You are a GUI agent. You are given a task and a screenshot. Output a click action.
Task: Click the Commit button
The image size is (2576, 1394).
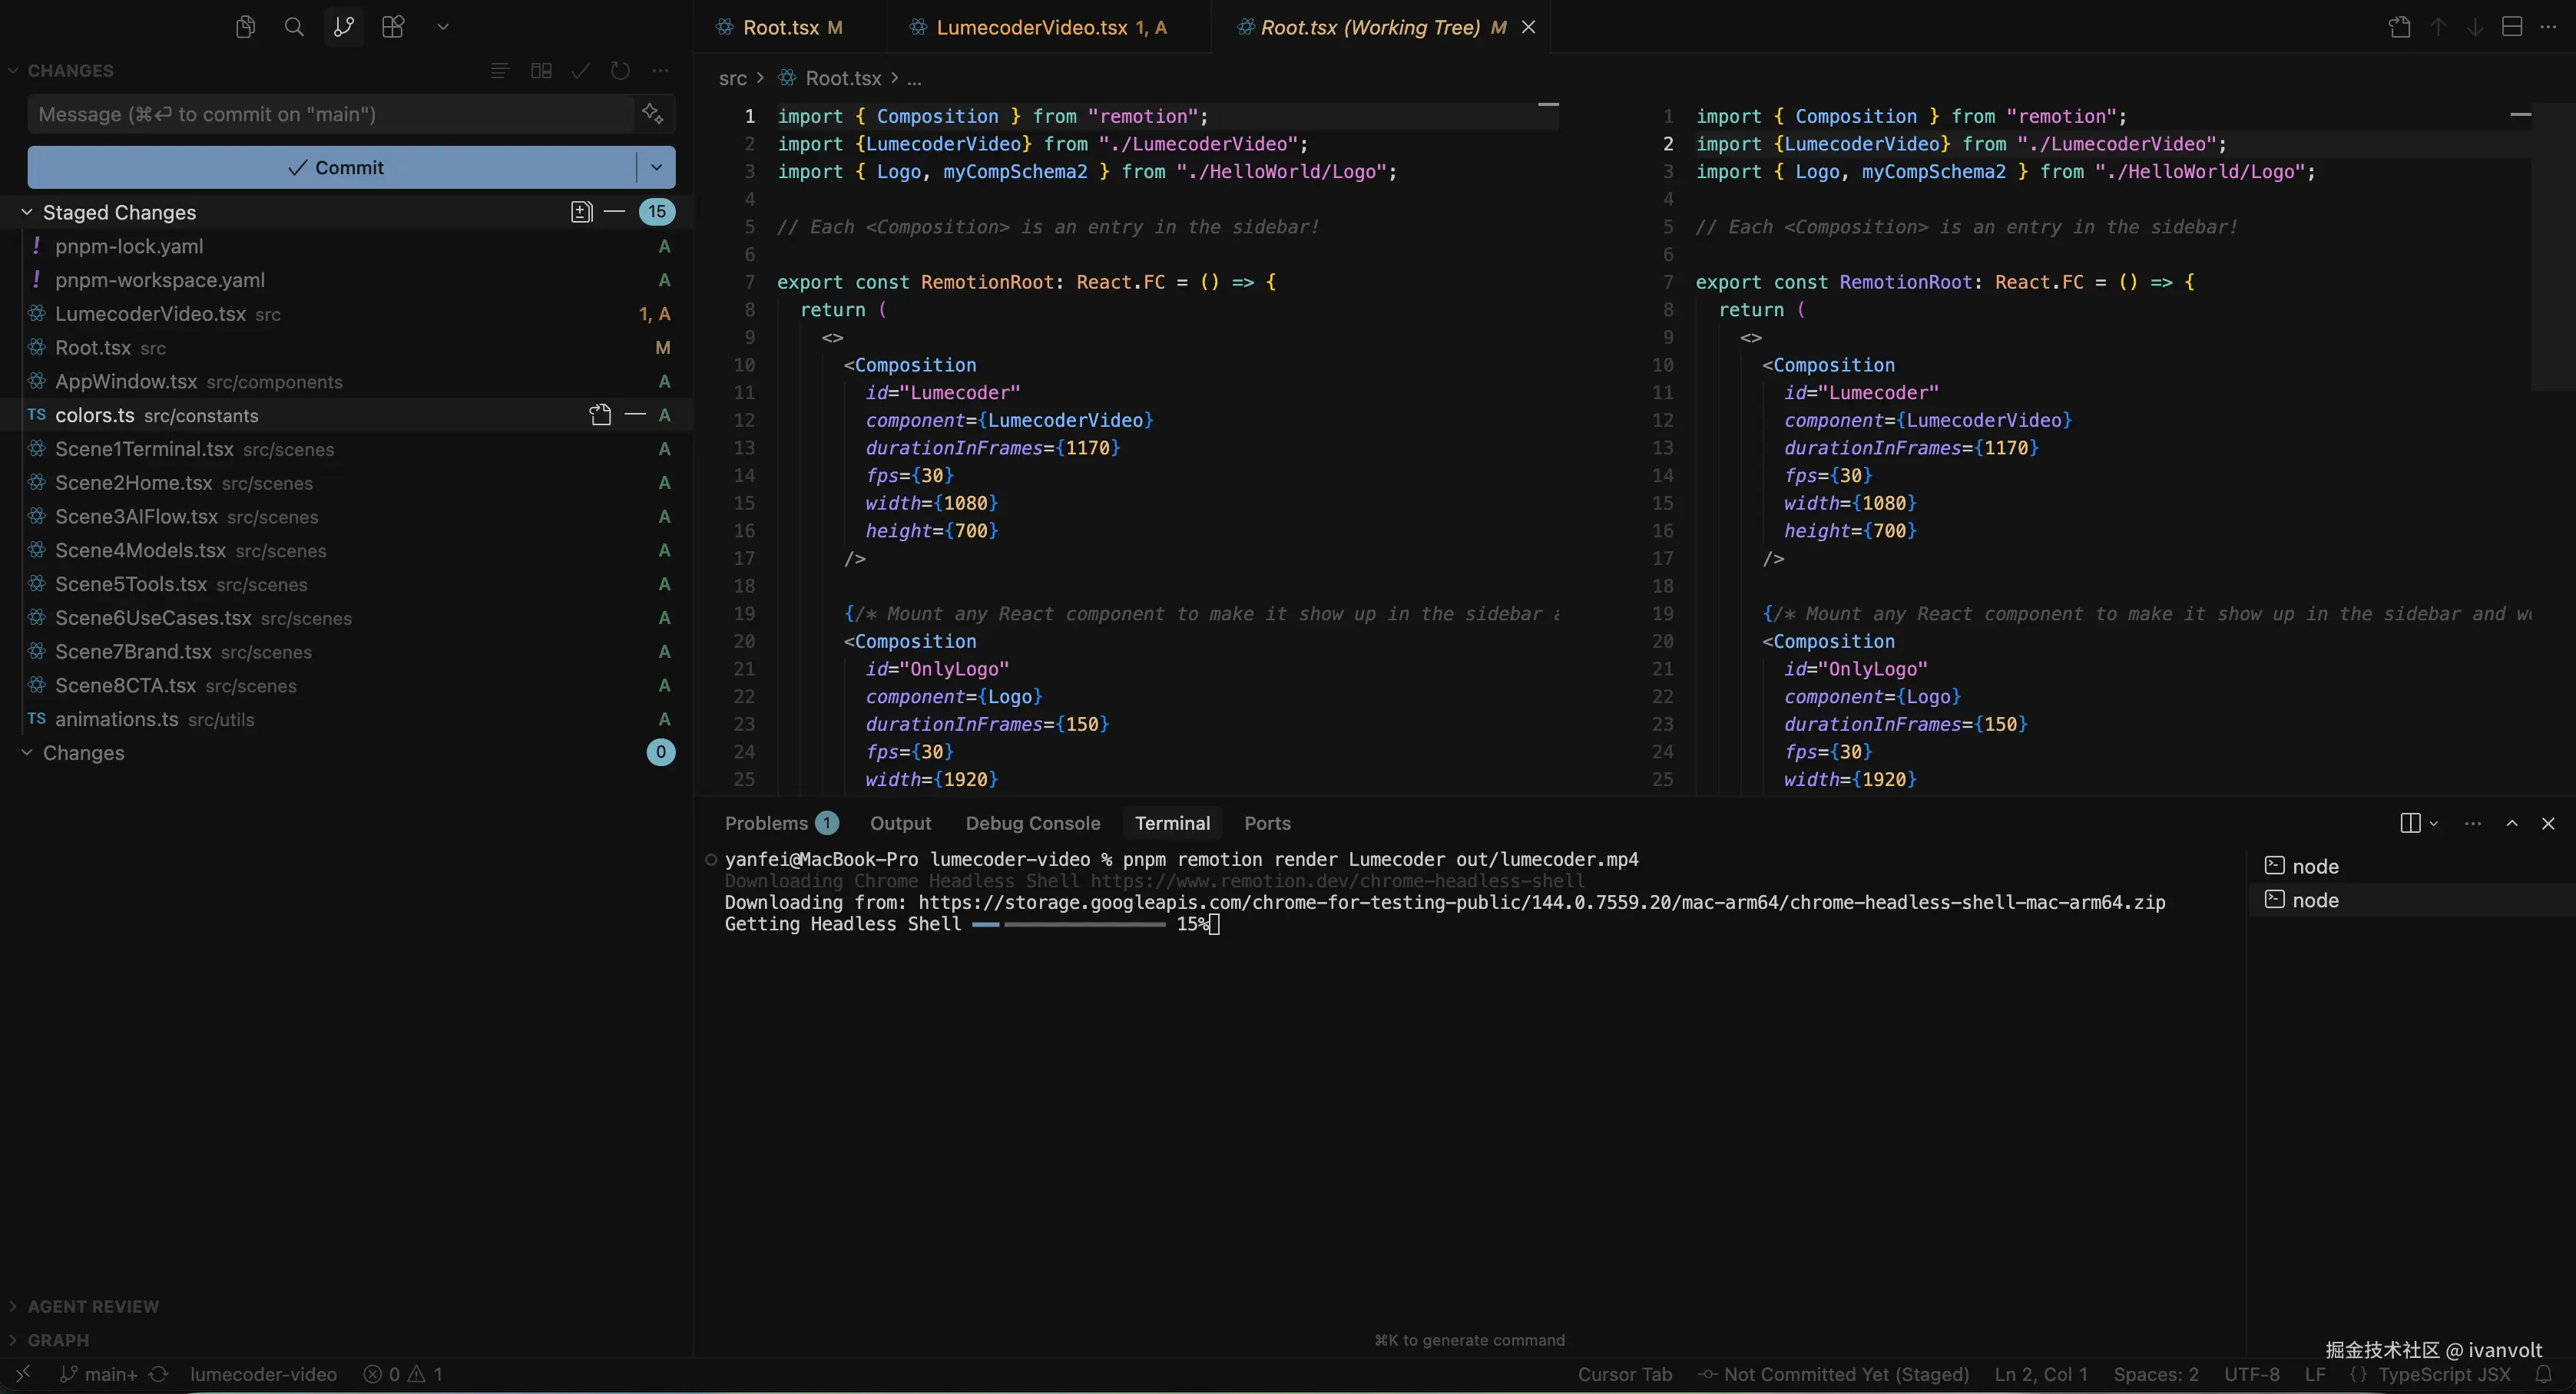333,168
